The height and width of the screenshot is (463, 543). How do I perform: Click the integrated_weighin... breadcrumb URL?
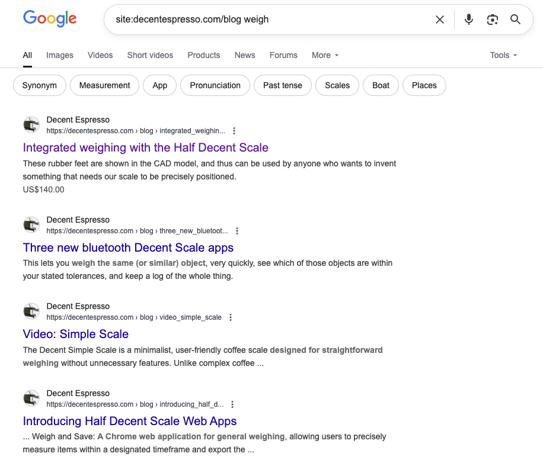coord(136,131)
